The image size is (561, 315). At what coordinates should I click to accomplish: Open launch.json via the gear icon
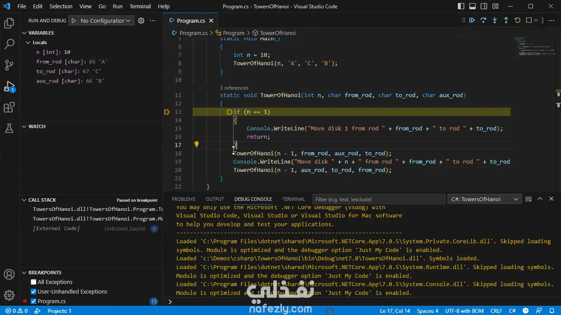point(141,21)
